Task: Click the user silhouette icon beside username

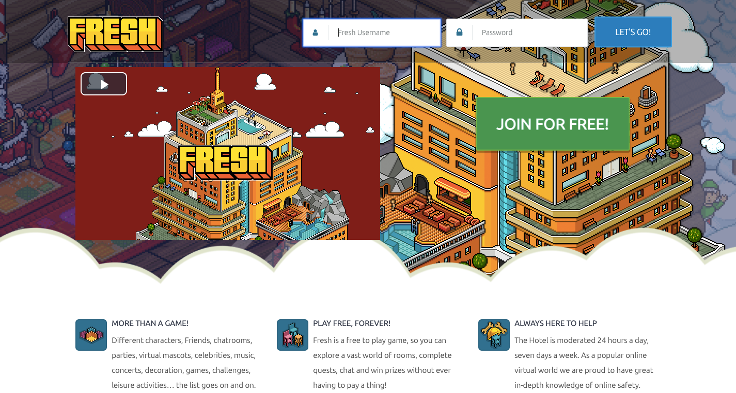Action: tap(316, 32)
